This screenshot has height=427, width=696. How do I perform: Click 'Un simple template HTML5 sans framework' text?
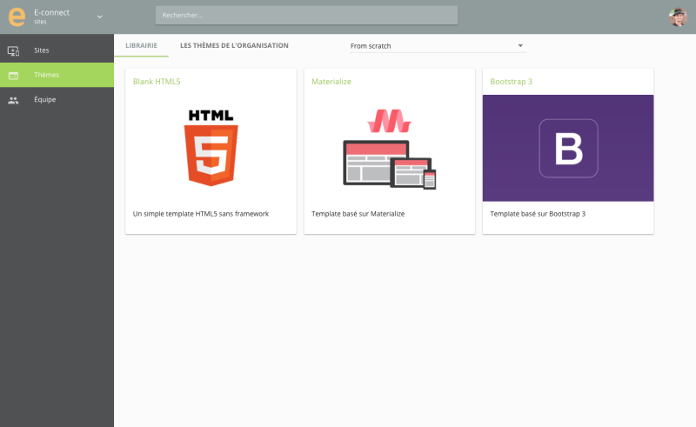(x=201, y=214)
